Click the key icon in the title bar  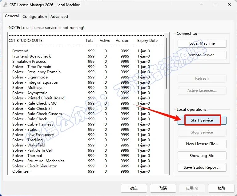pyautogui.click(x=6, y=5)
